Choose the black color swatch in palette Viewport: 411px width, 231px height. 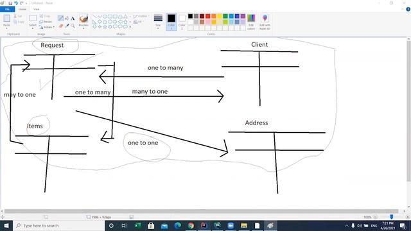190,16
